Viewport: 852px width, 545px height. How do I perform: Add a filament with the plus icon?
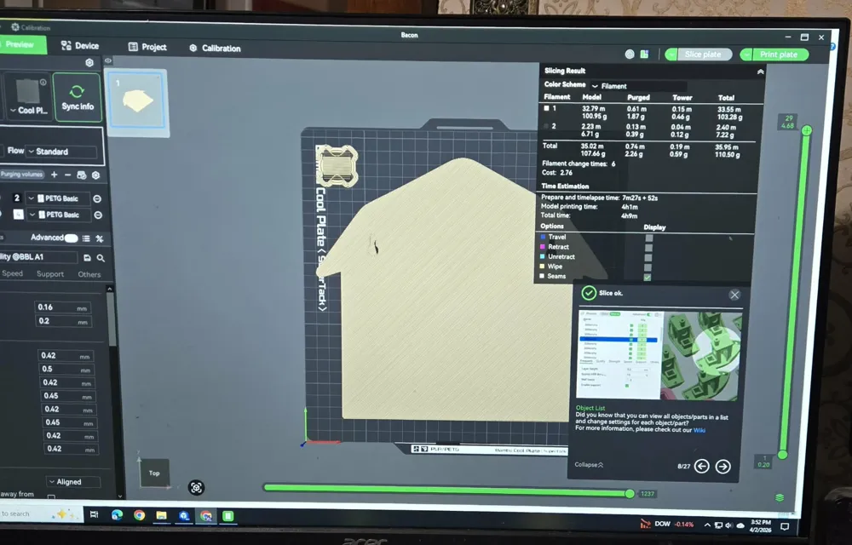(54, 175)
